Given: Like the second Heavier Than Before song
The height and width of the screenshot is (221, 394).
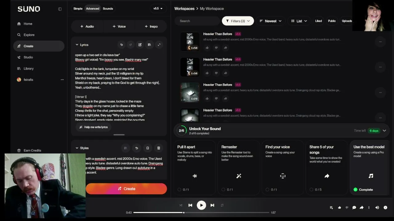Looking at the screenshot, I should pos(207,73).
